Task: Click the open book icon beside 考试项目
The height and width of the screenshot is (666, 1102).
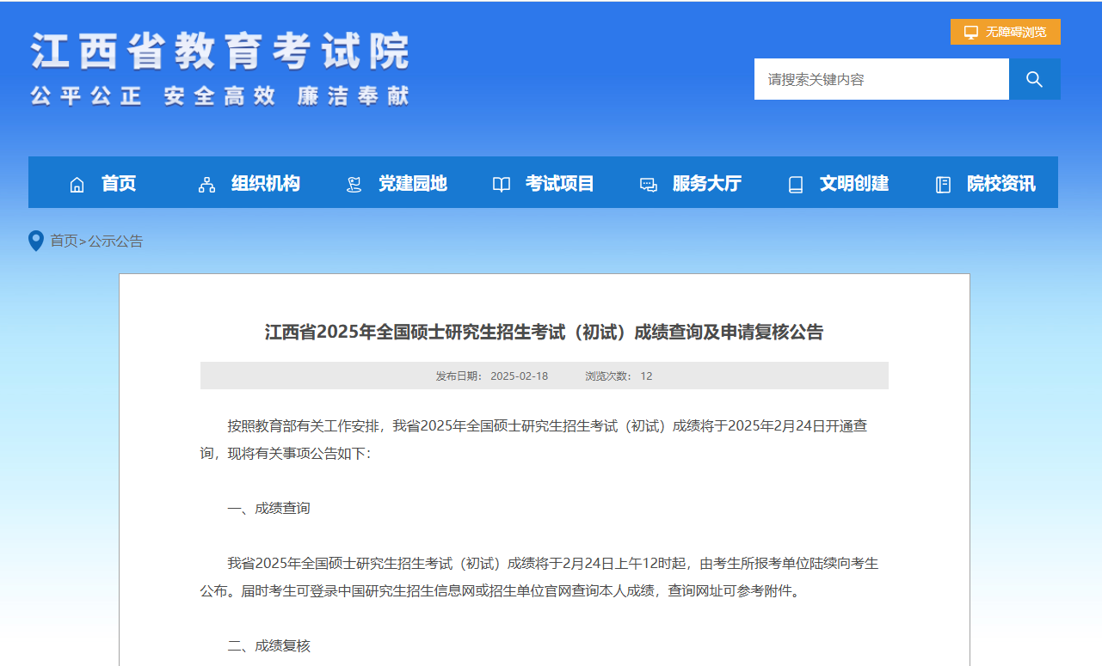Action: click(x=501, y=184)
